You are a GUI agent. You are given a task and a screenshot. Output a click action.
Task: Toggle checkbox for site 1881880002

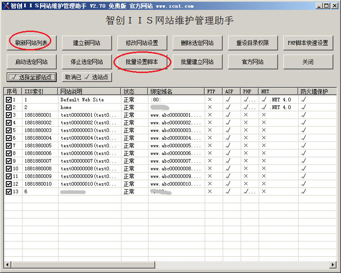click(x=9, y=123)
